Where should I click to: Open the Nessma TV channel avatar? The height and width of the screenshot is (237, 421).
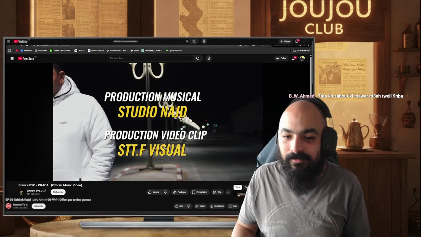tap(9, 206)
